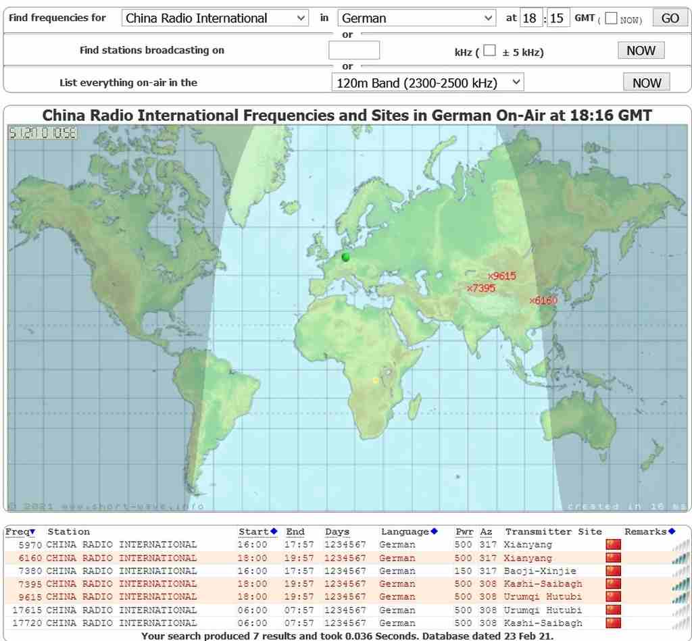The width and height of the screenshot is (692, 641).
Task: Click the China flag in the 7380 row
Action: point(613,570)
